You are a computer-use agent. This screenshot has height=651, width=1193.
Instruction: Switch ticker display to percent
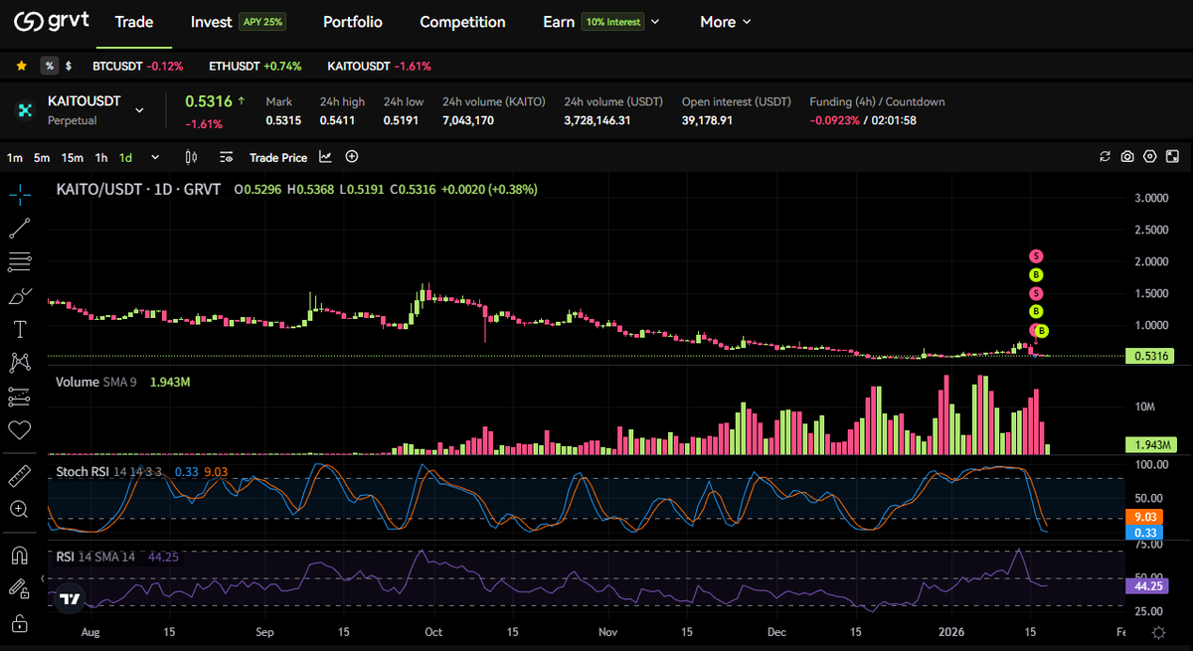point(49,66)
